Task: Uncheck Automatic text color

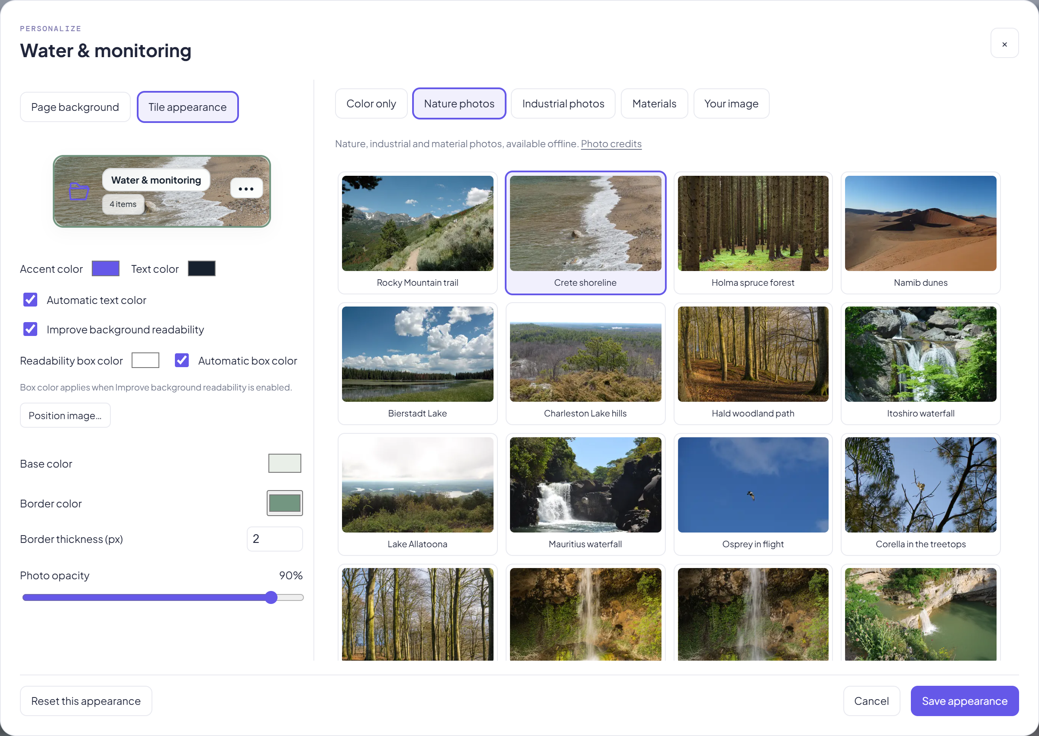Action: tap(30, 300)
